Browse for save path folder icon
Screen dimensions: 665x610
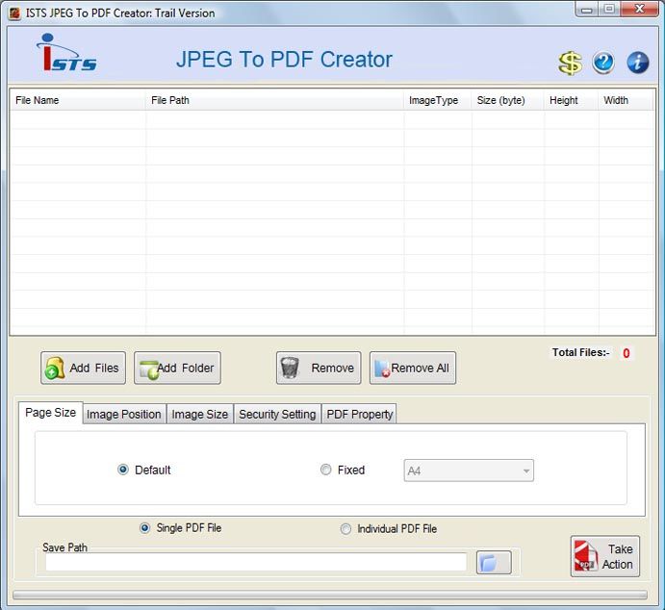coord(494,563)
